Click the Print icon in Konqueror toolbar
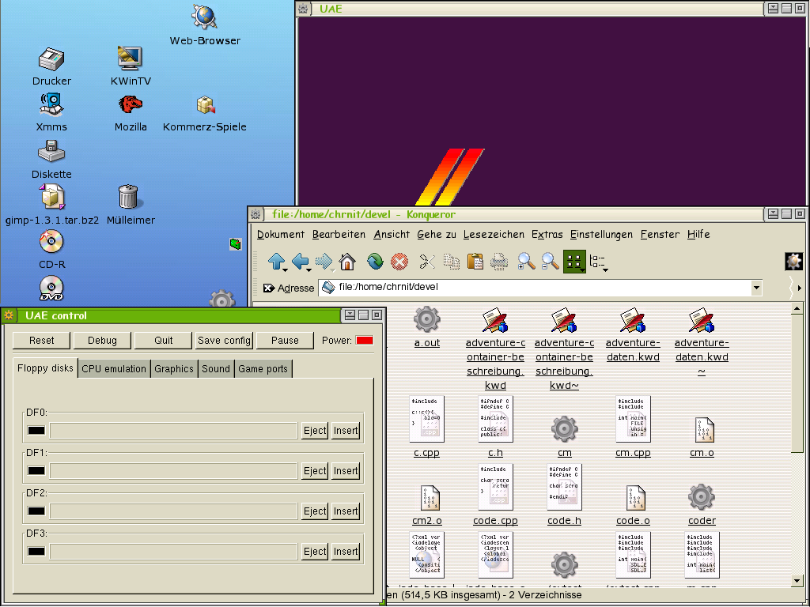 tap(498, 262)
